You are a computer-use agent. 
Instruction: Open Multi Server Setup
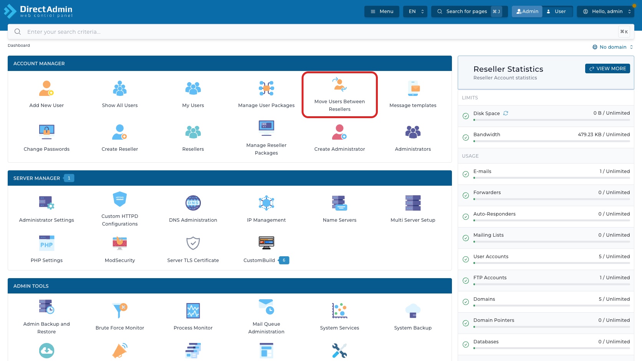pyautogui.click(x=413, y=209)
